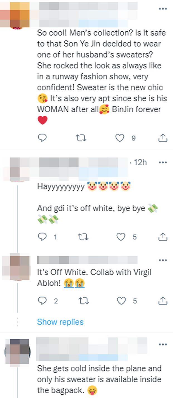This screenshot has width=173, height=398.
Task: Like the Virgil Abloh collab tweet
Action: [121, 301]
